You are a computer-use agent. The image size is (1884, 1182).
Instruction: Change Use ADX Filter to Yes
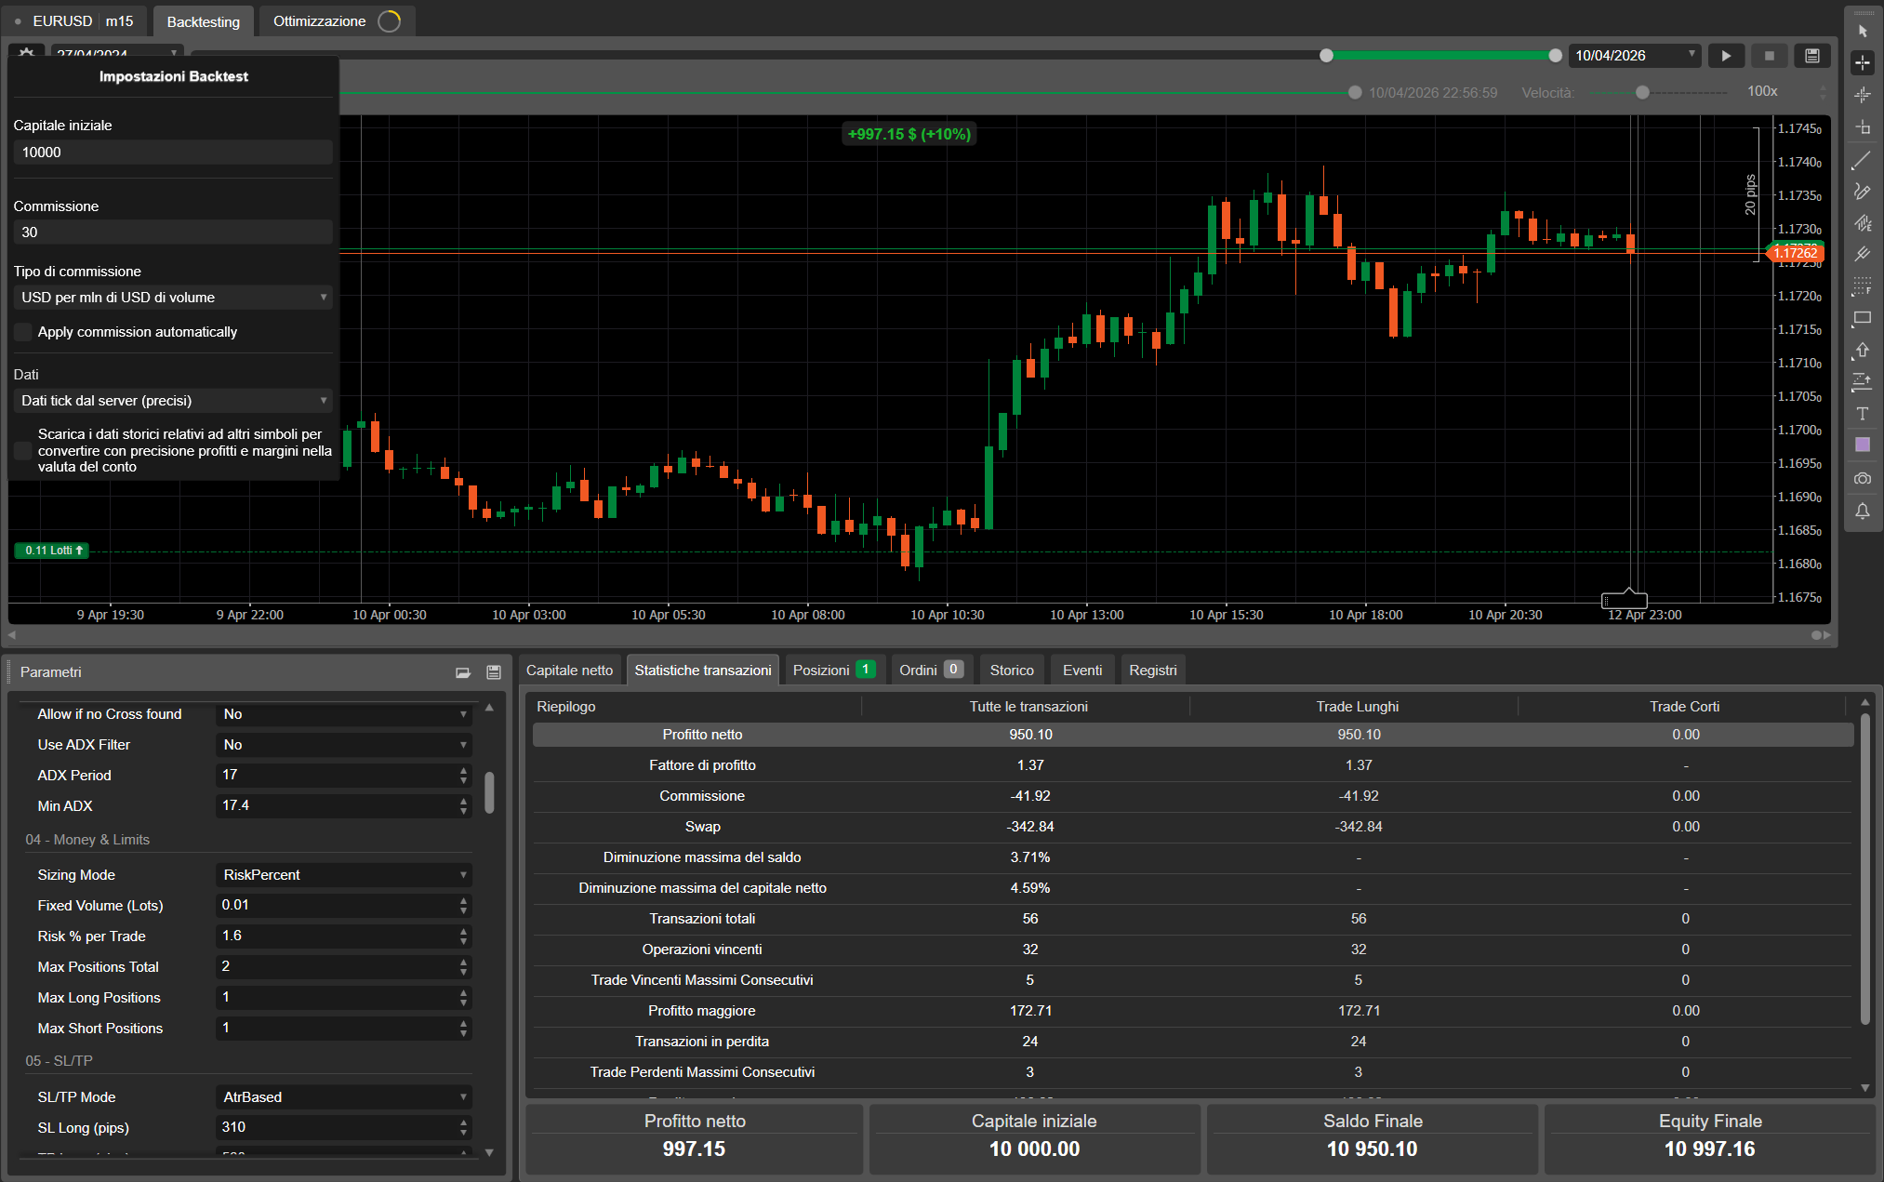pos(343,744)
